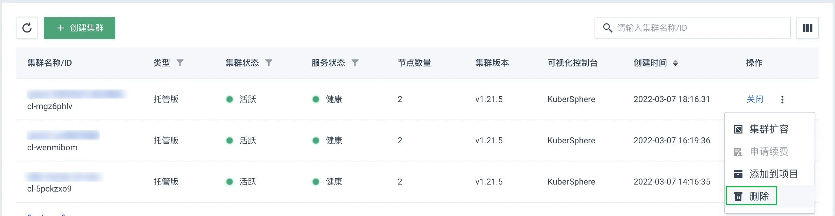Open the 集群状态 column filter
Screen dimensions: 835x216
coord(269,63)
